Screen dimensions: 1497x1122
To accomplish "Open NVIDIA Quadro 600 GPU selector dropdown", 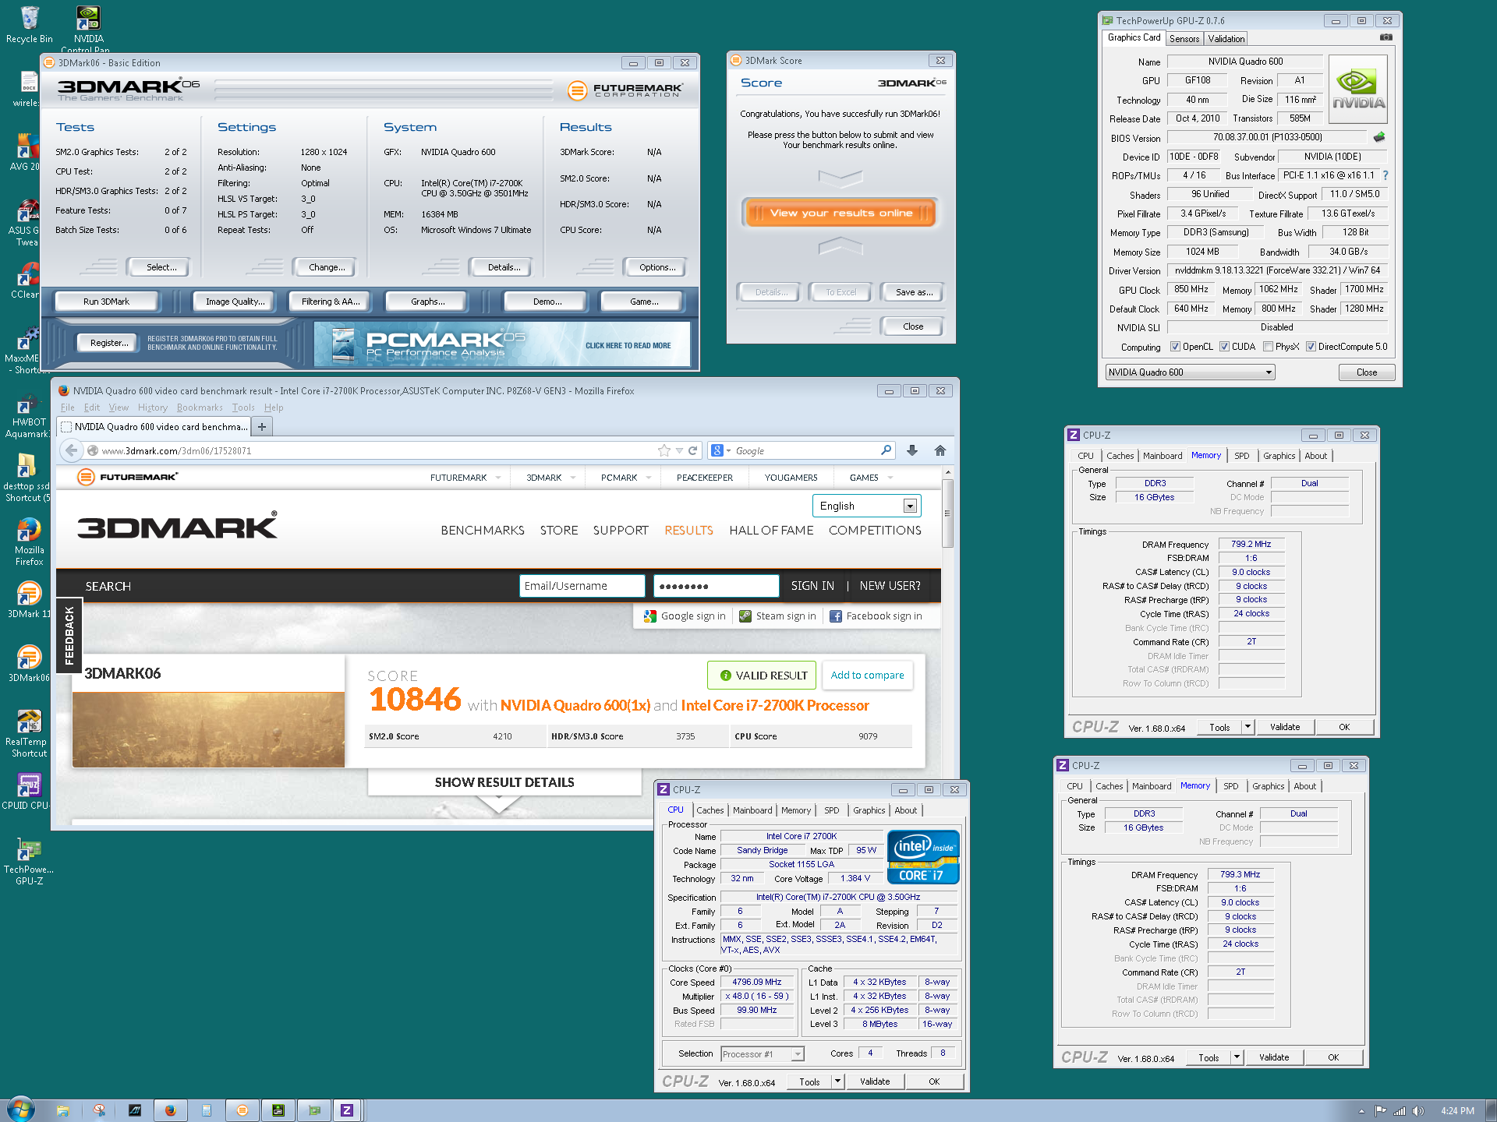I will pos(1190,372).
